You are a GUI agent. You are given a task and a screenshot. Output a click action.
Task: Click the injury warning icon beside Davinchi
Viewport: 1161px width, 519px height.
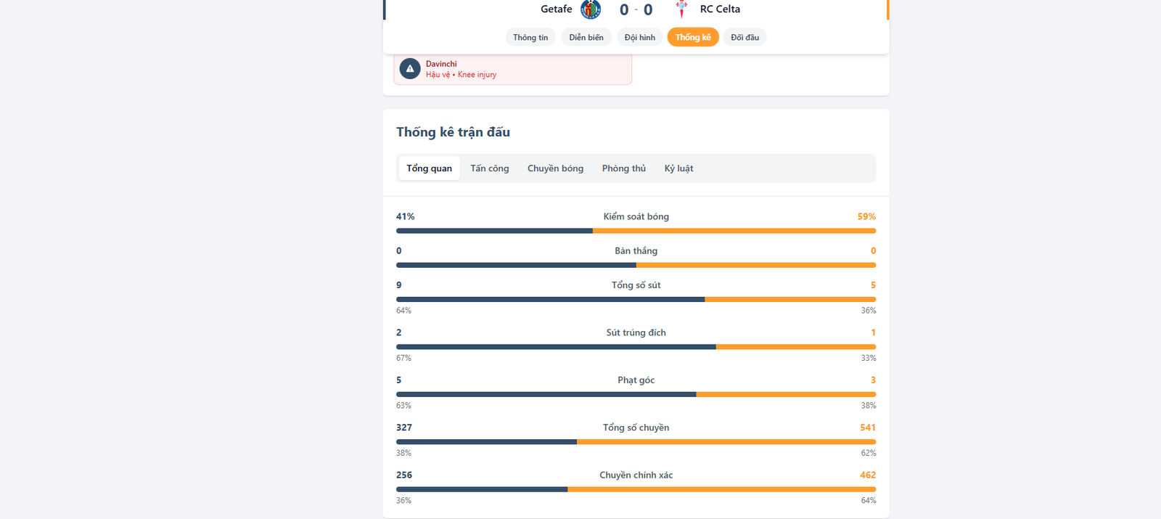[x=410, y=69]
